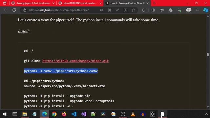Viewport: 210px width, 118px height.
Task: Switch to Microsoft Edge in taskbar
Action: pos(44,114)
